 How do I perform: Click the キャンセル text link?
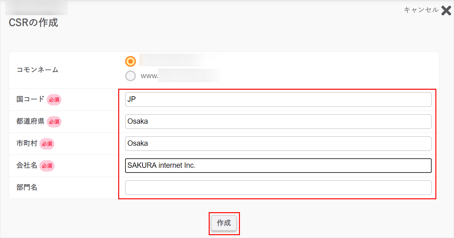pos(421,10)
